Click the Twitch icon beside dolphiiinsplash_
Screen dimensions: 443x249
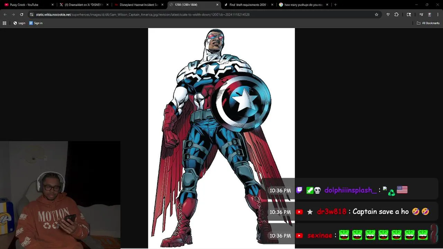[299, 190]
